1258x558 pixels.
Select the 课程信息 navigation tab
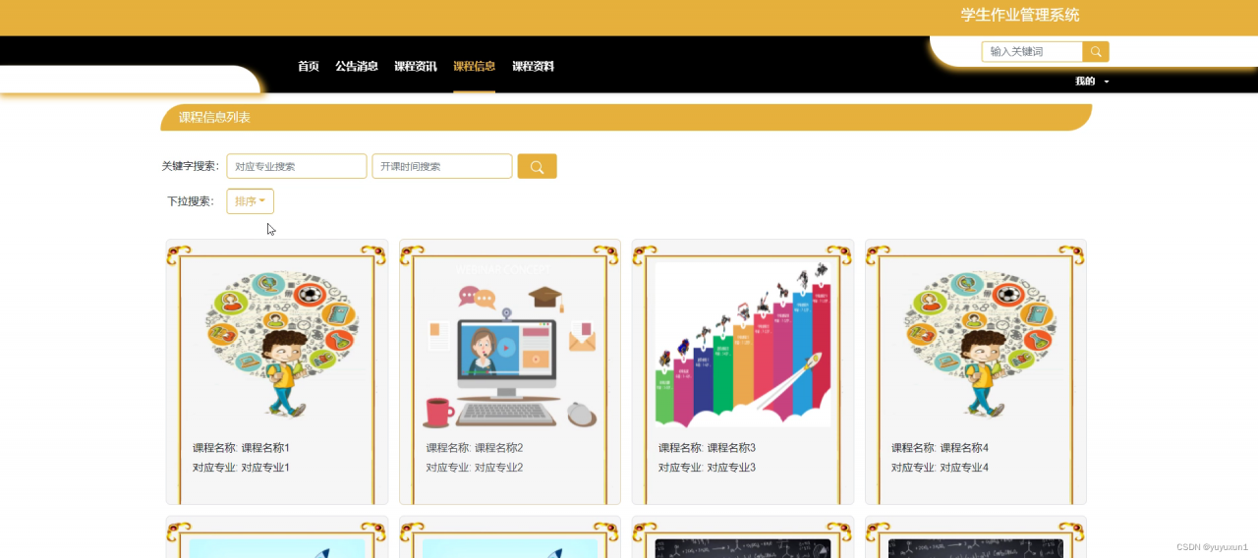pos(475,67)
